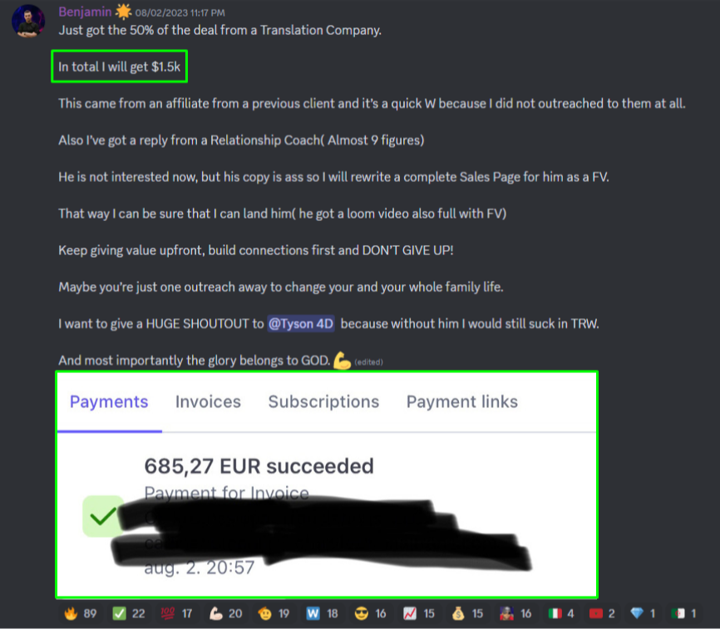
Task: Select the Payment links tab
Action: tap(462, 401)
